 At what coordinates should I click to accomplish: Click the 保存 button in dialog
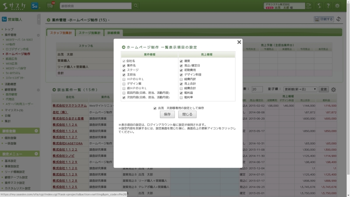tap(167, 115)
